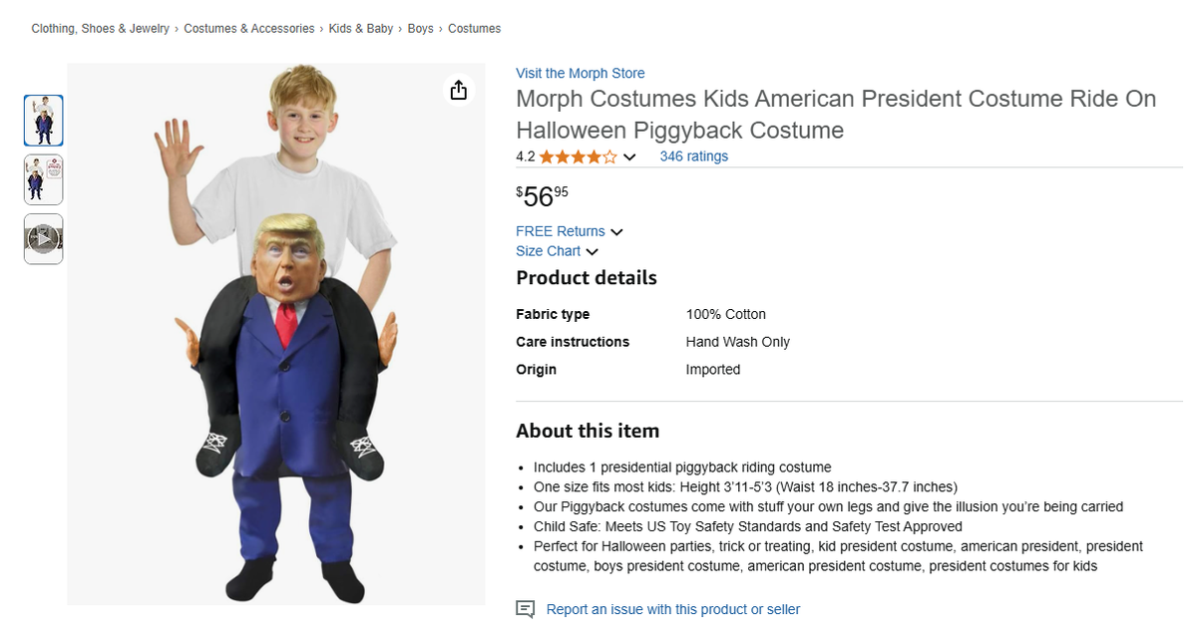Expand the rating breakdown chevron

click(629, 157)
